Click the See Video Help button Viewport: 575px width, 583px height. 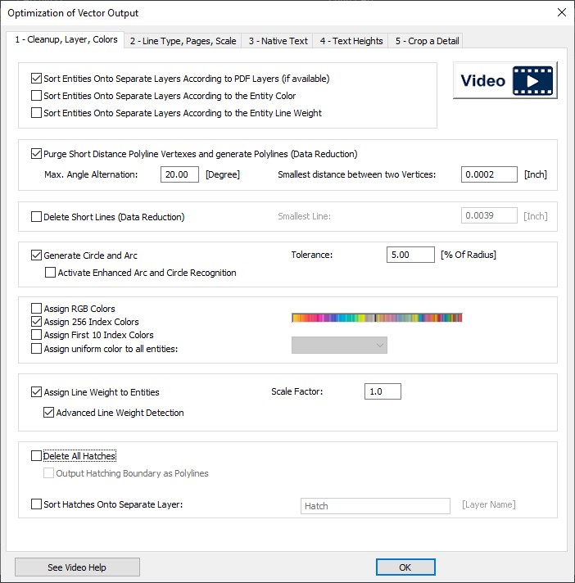click(77, 567)
